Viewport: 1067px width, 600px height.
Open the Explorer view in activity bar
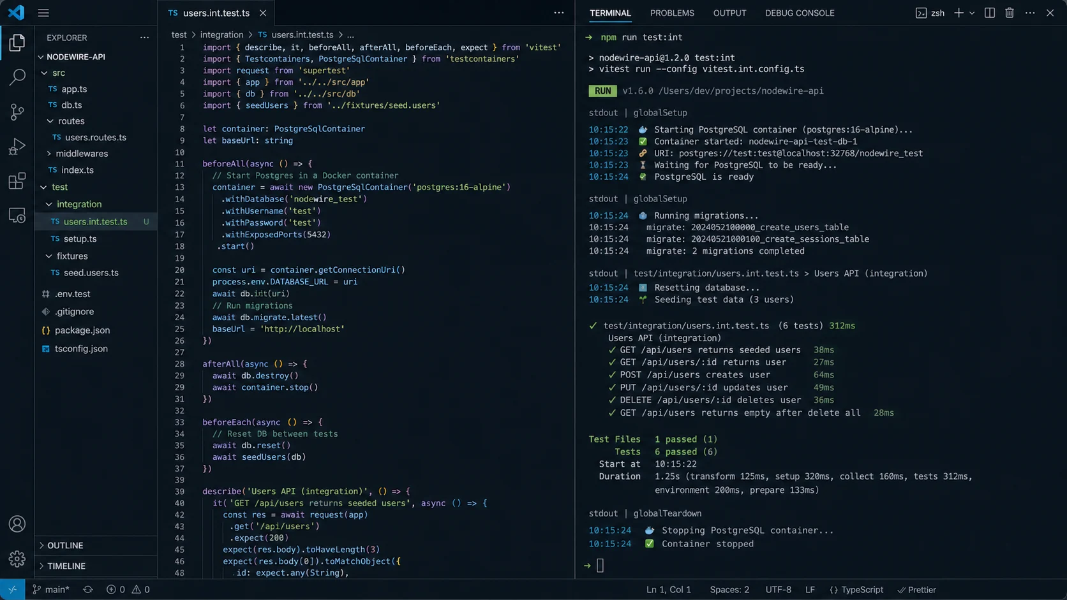tap(17, 43)
